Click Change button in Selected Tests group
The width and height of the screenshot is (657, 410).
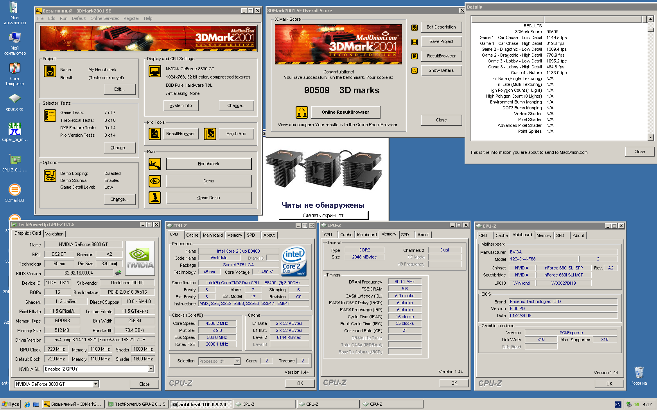coord(119,148)
